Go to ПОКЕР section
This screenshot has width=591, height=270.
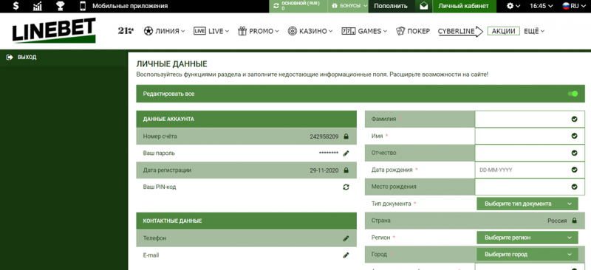pos(413,31)
